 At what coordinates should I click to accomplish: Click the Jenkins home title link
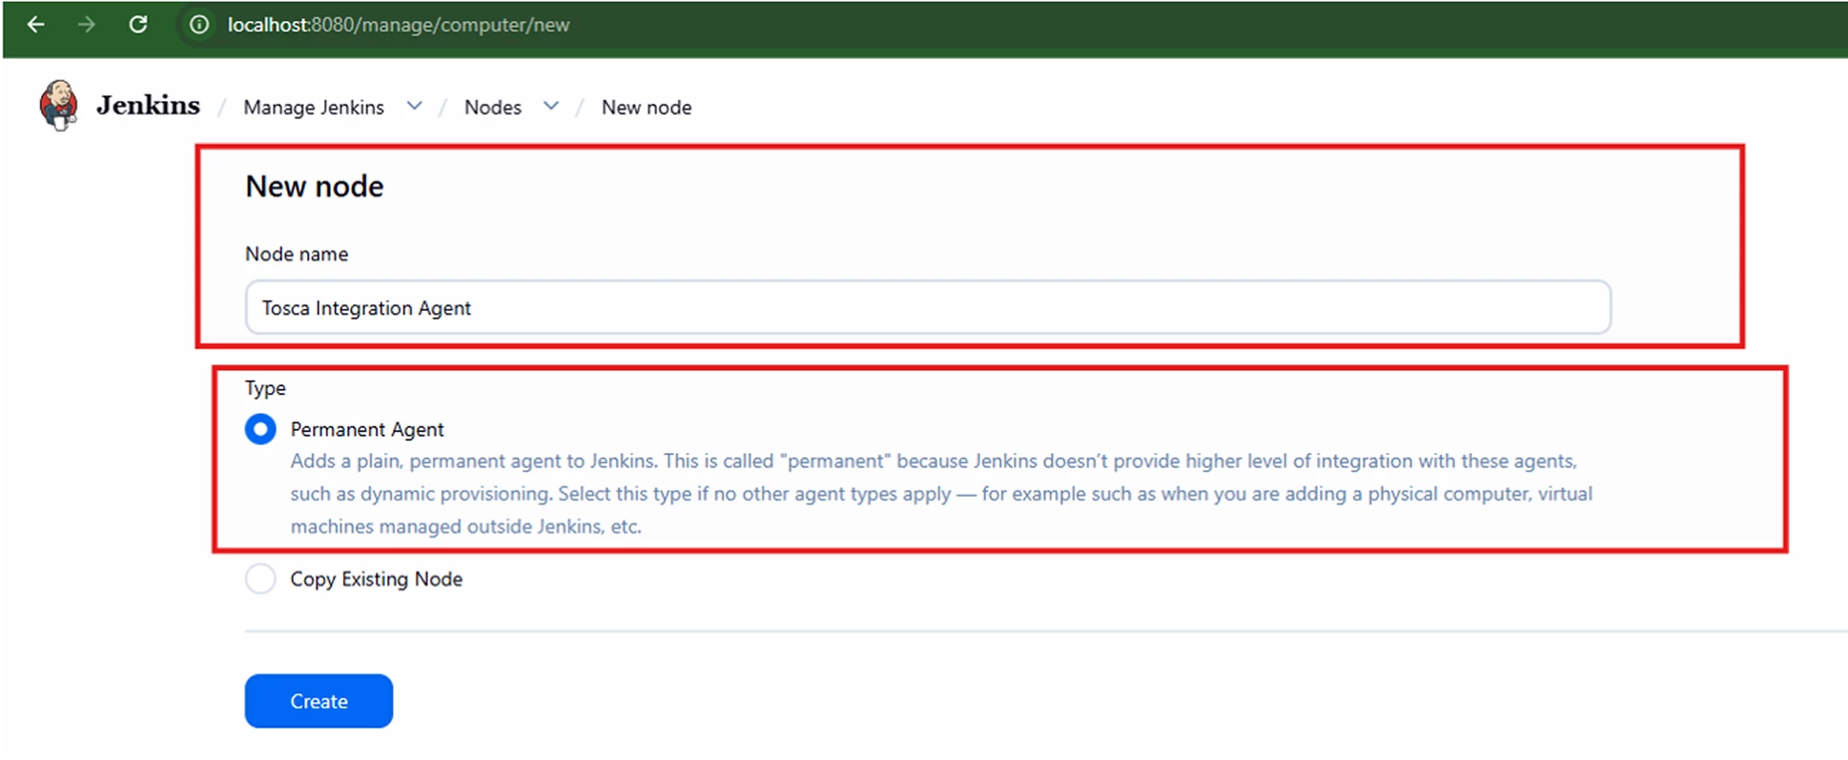(x=148, y=105)
